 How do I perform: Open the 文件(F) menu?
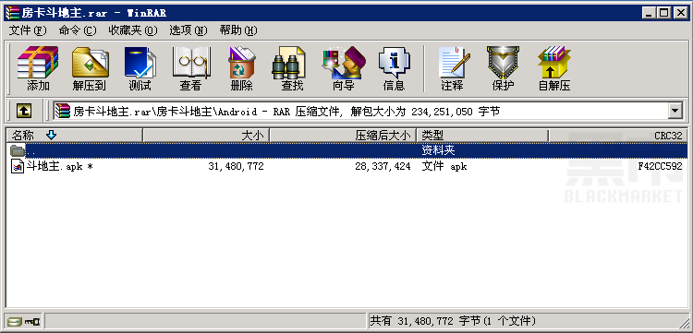coord(28,30)
